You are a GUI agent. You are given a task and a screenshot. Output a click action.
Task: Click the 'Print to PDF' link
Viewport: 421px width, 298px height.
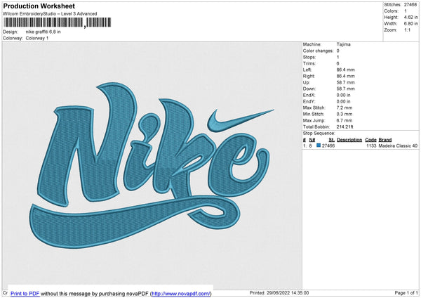25,293
